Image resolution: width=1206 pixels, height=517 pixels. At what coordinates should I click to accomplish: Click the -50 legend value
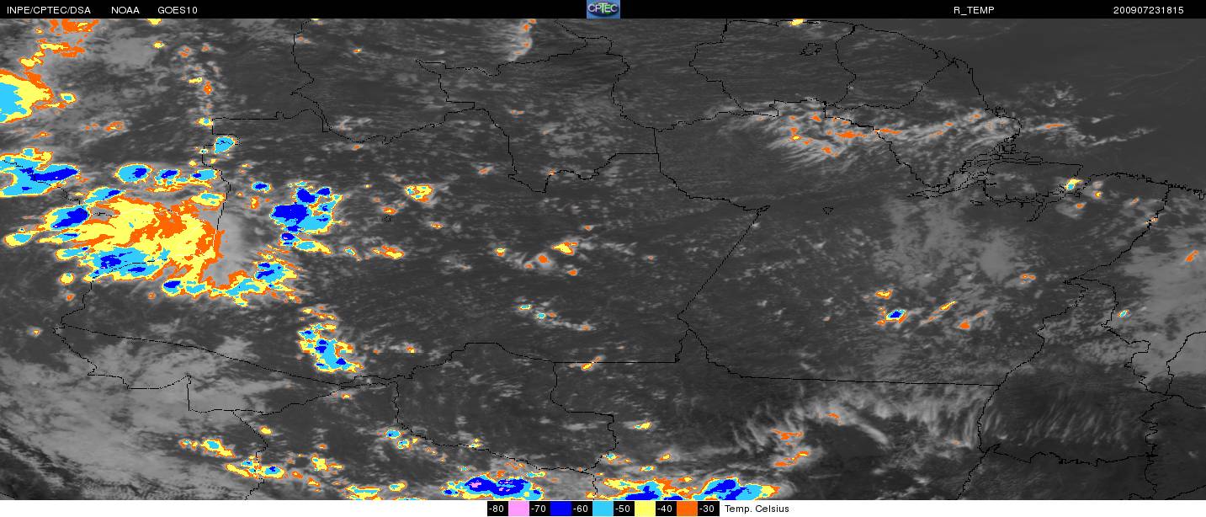pos(623,509)
